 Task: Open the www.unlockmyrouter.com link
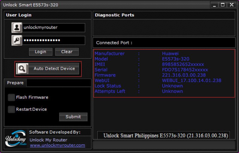pos(57,145)
